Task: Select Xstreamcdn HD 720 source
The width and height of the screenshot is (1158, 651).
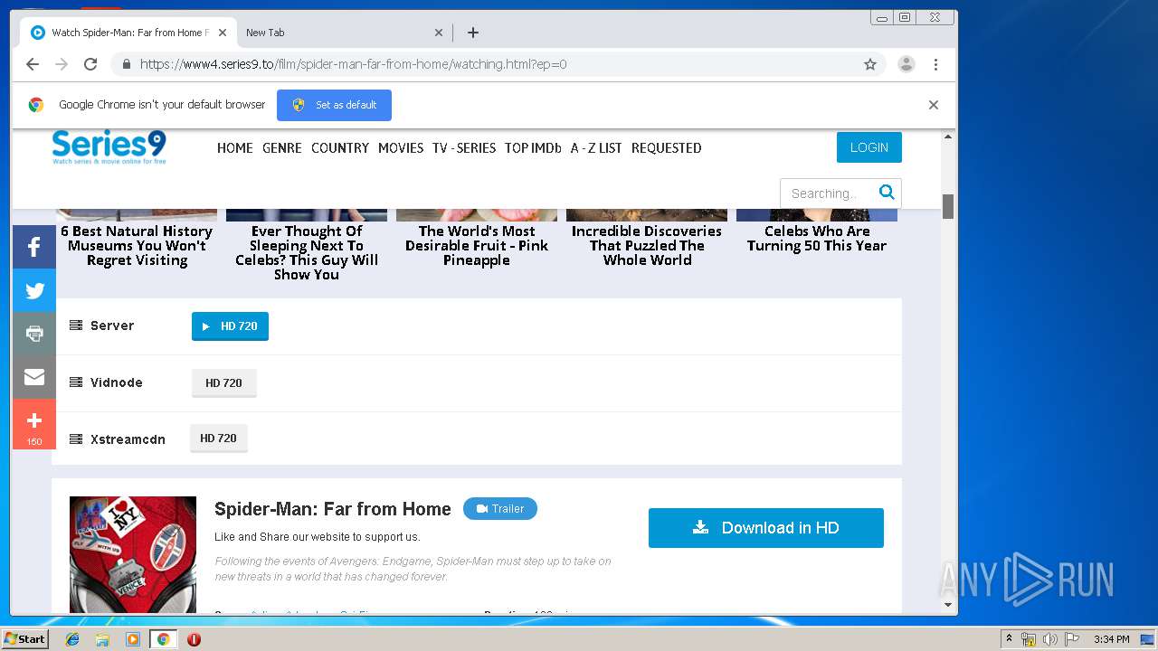Action: coord(218,439)
